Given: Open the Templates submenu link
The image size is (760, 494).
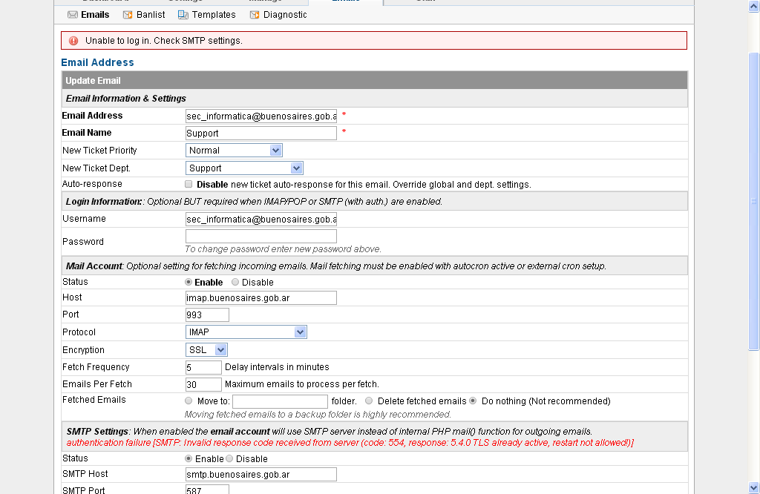Looking at the screenshot, I should 214,15.
